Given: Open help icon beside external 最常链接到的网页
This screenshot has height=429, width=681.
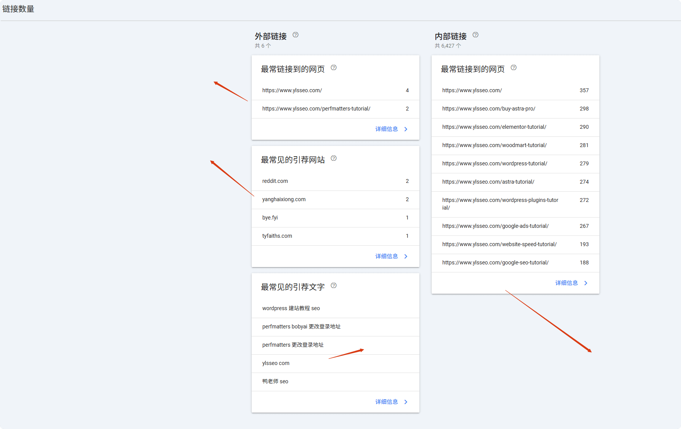Looking at the screenshot, I should coord(334,68).
